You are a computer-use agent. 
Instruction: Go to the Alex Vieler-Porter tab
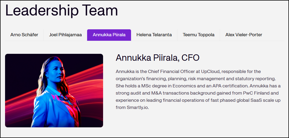pos(244,35)
